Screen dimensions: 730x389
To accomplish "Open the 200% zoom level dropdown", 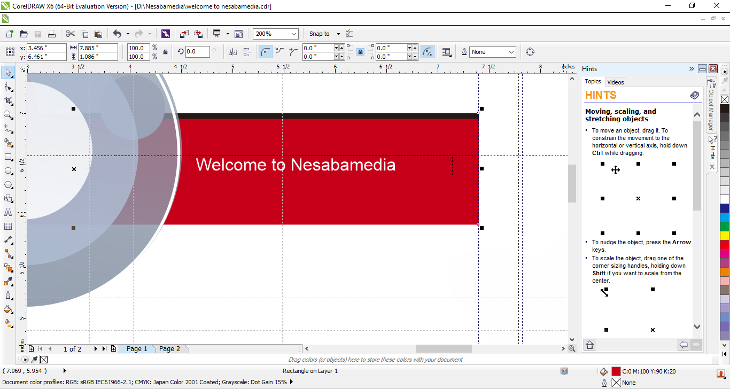I will tap(293, 34).
